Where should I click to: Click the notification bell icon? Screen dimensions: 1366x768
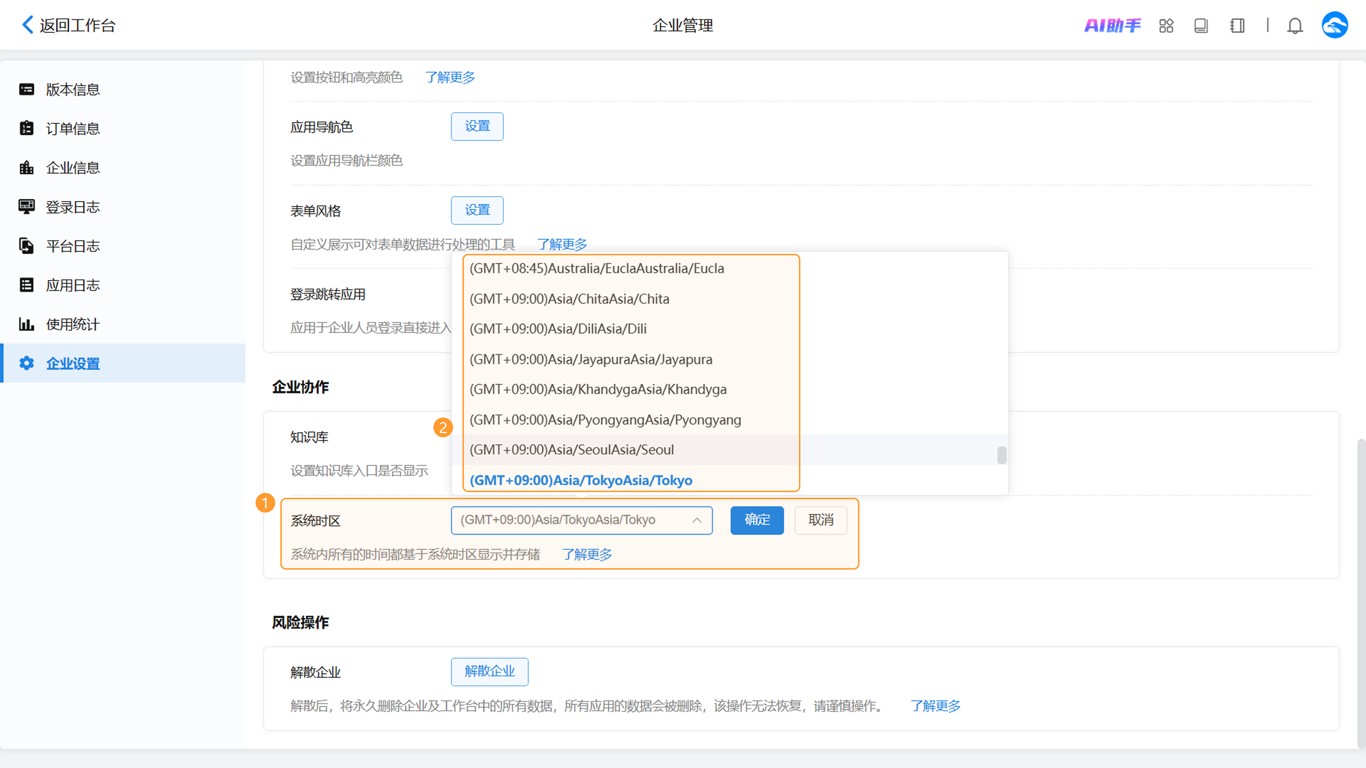coord(1294,26)
